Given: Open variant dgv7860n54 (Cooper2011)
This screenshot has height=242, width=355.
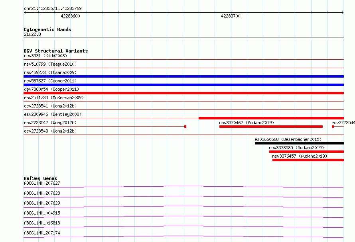Looking at the screenshot, I should point(51,89).
